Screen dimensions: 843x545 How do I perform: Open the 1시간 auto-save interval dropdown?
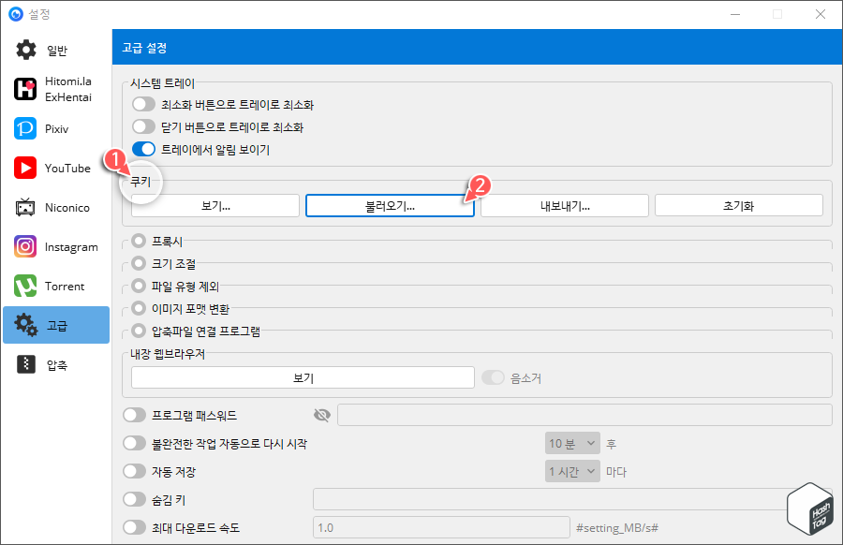[x=572, y=471]
